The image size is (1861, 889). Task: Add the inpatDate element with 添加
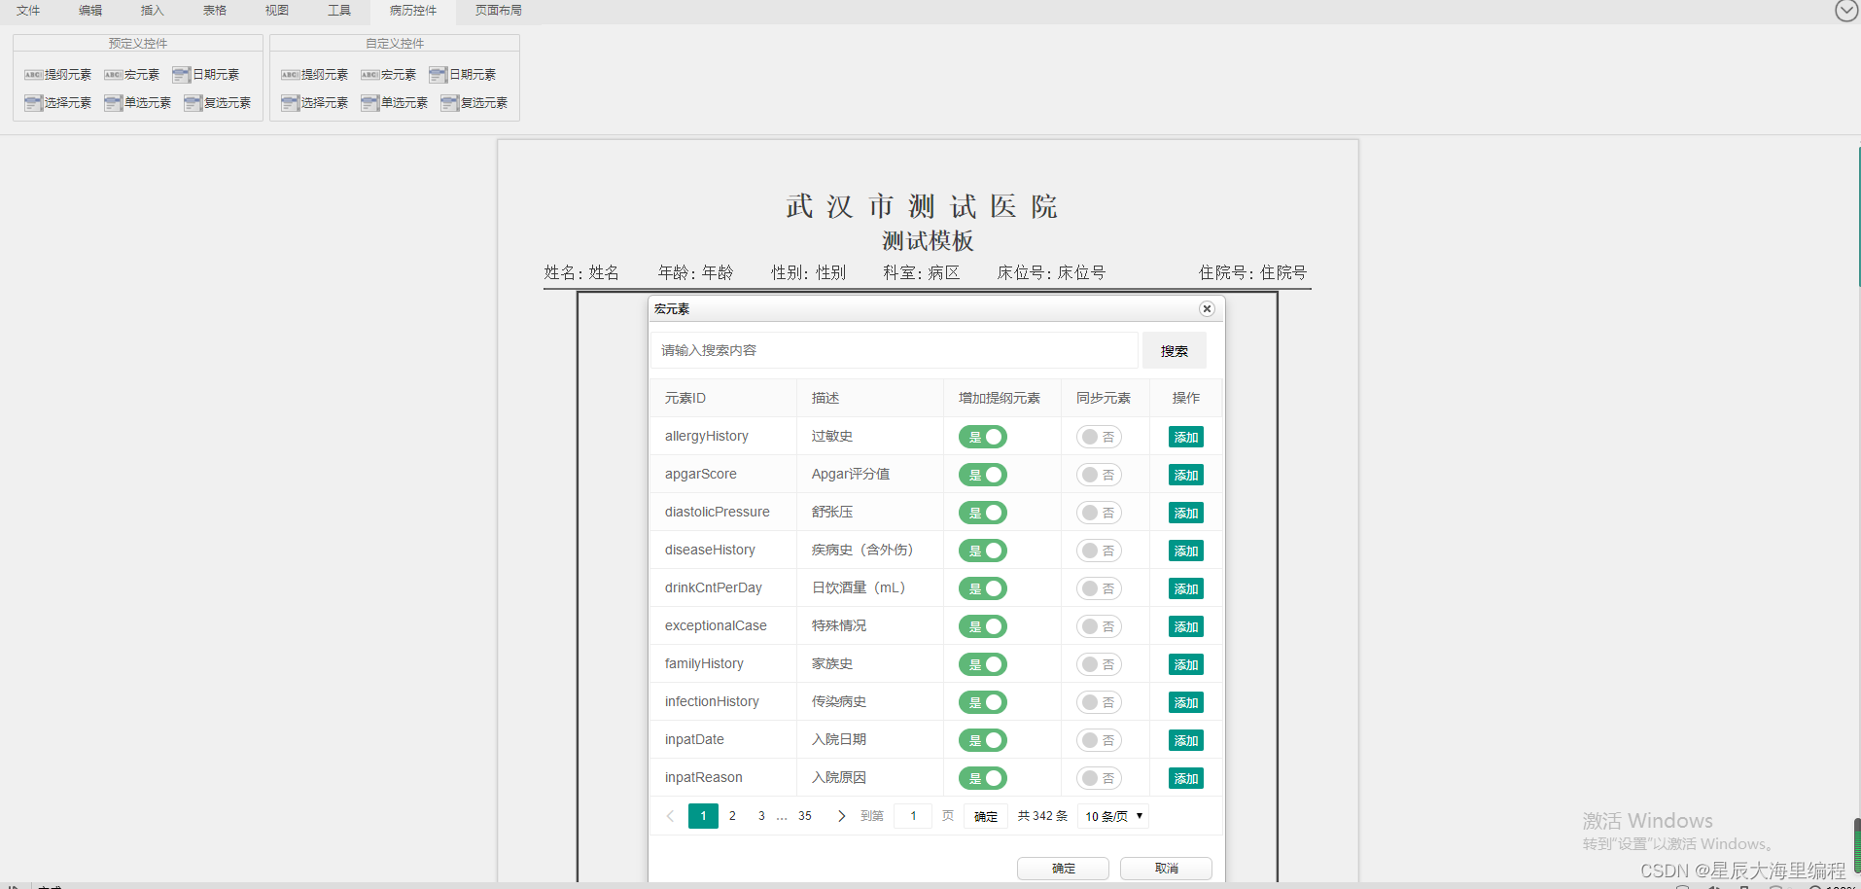(1186, 740)
